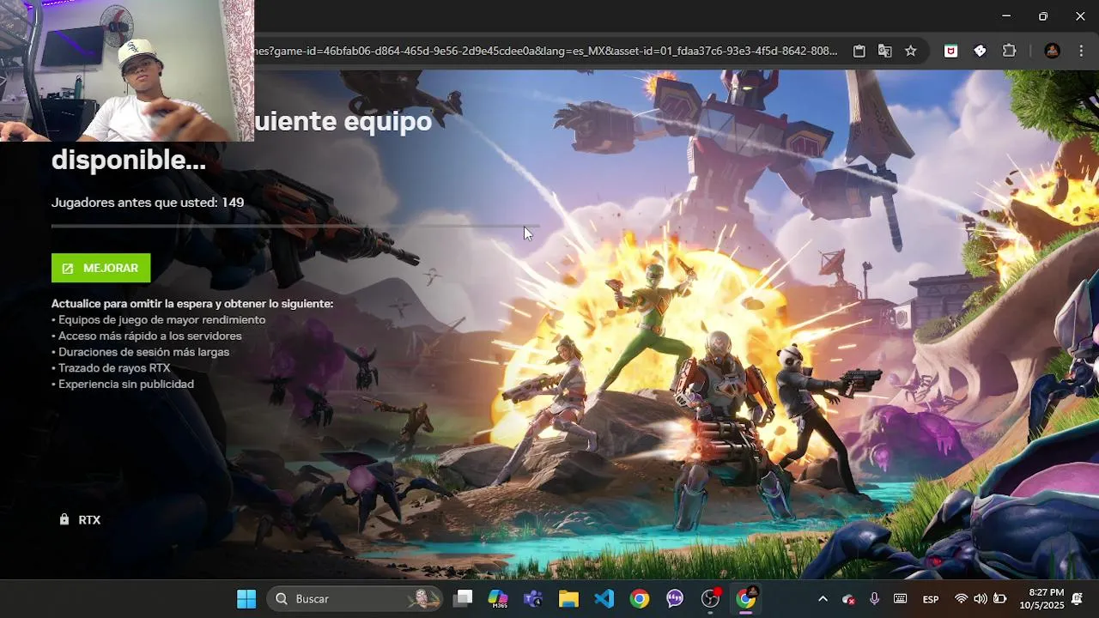
Task: Minimize the Chrome window
Action: pyautogui.click(x=1006, y=16)
